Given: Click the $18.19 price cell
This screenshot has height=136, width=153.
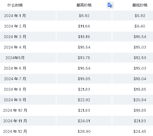Looking at the screenshot, I should (84, 37).
